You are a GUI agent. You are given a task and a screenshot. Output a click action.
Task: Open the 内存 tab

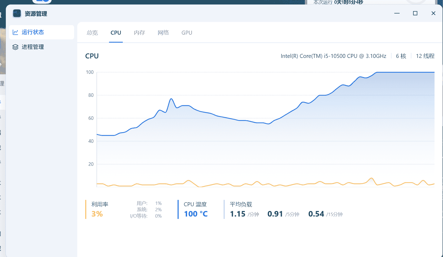139,33
